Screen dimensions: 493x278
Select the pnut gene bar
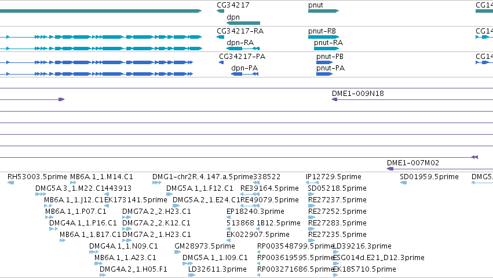(x=323, y=11)
